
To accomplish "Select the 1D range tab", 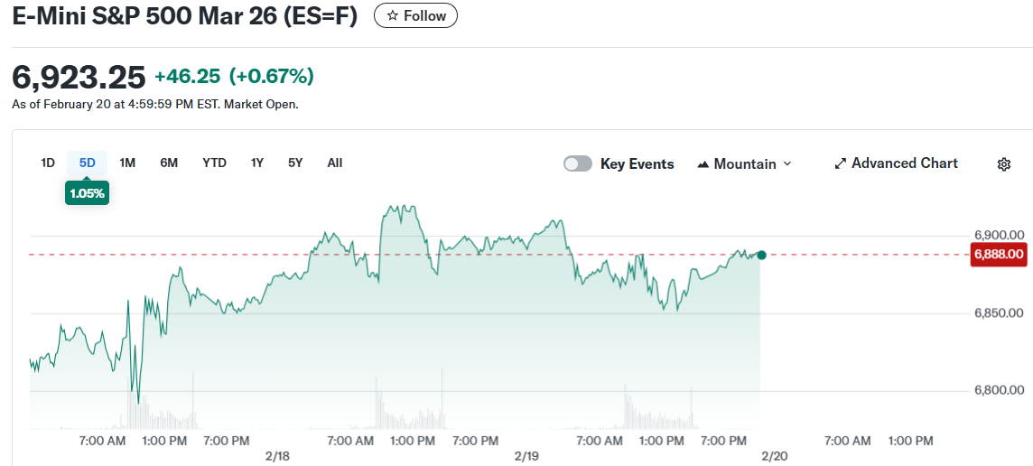I will point(48,163).
